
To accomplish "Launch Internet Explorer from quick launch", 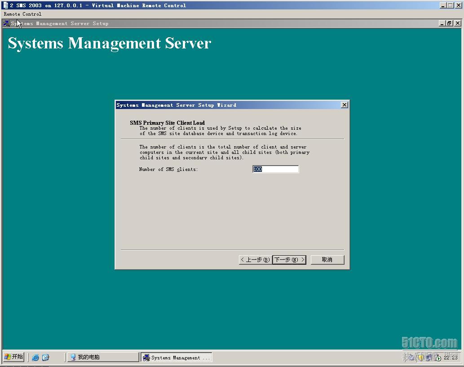I will coord(35,357).
